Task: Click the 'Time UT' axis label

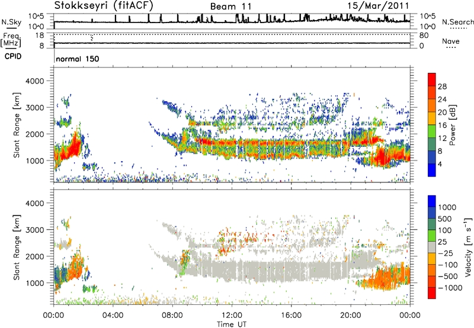Action: click(232, 324)
